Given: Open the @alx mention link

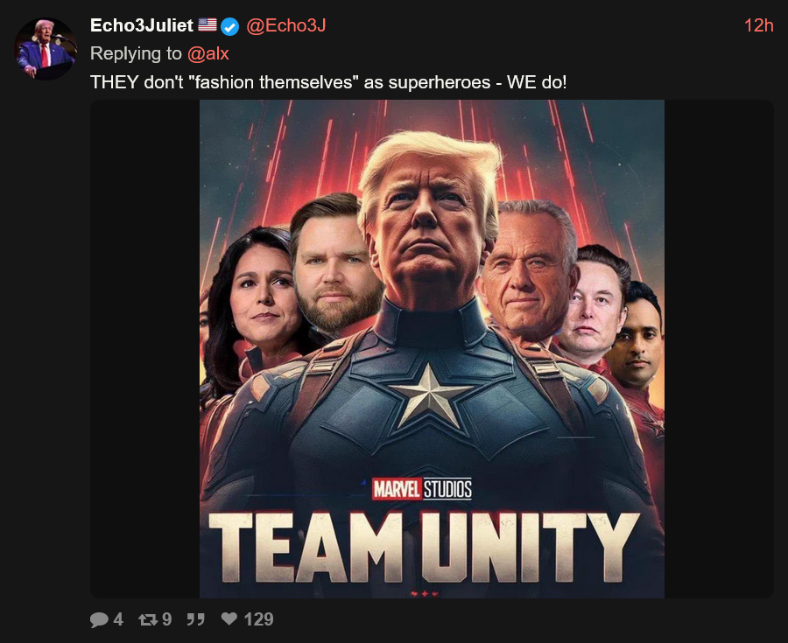Looking at the screenshot, I should point(208,53).
